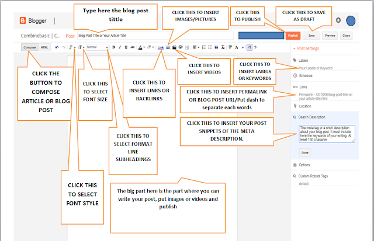Toggle italic formatting
374x241 pixels.
(x=120, y=47)
